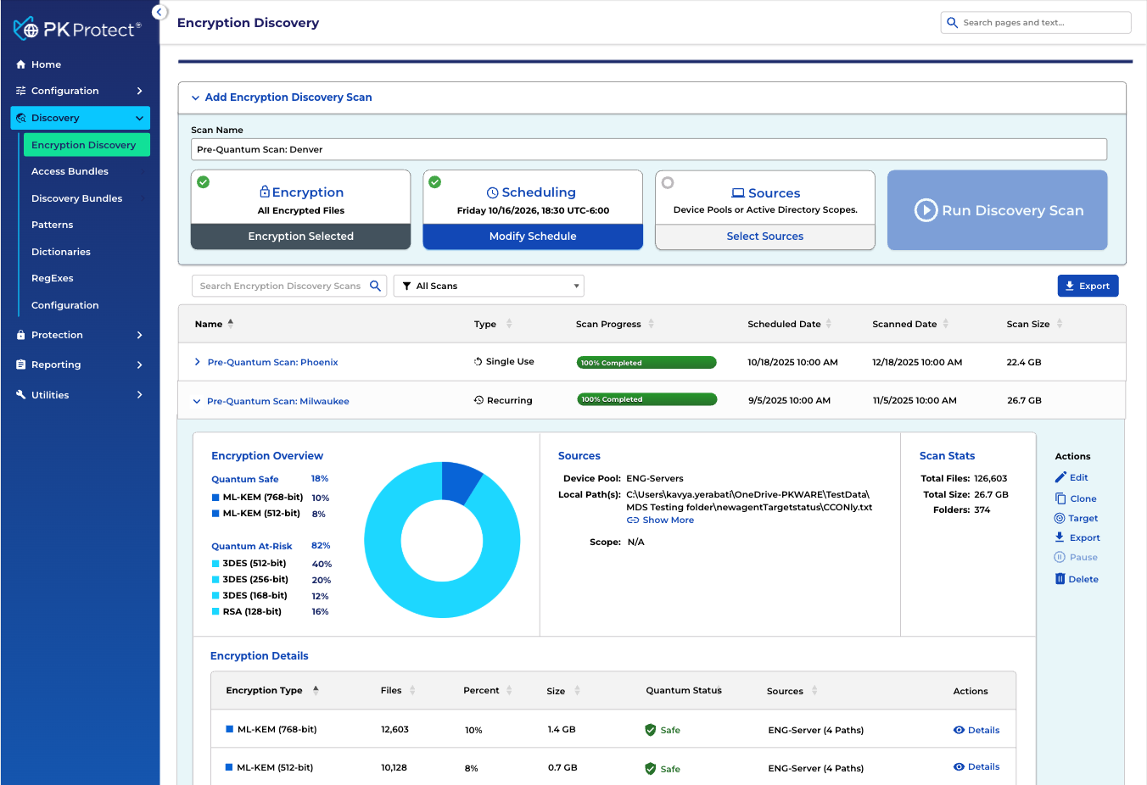Sort Encryption Details by Encryption Type
Image resolution: width=1147 pixels, height=785 pixels.
click(x=316, y=690)
